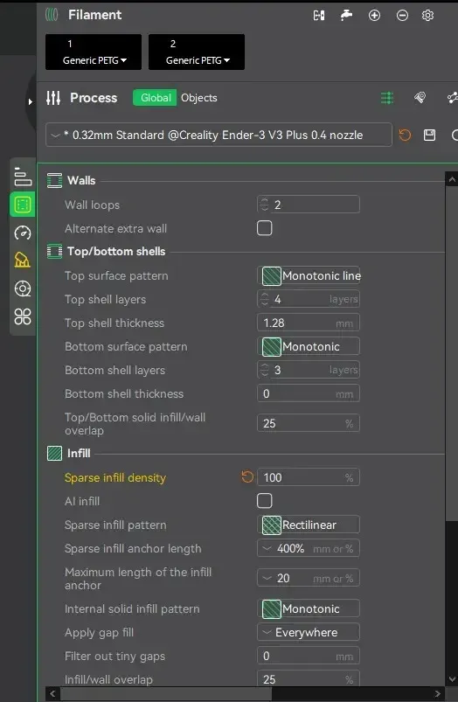Reset Sparse infill density with orange arrow
This screenshot has width=458, height=702.
click(x=247, y=476)
